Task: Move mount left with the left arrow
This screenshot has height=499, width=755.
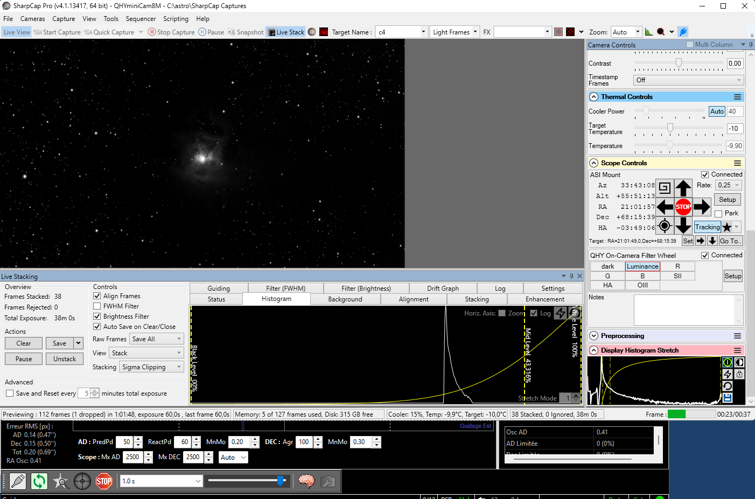Action: pos(665,207)
